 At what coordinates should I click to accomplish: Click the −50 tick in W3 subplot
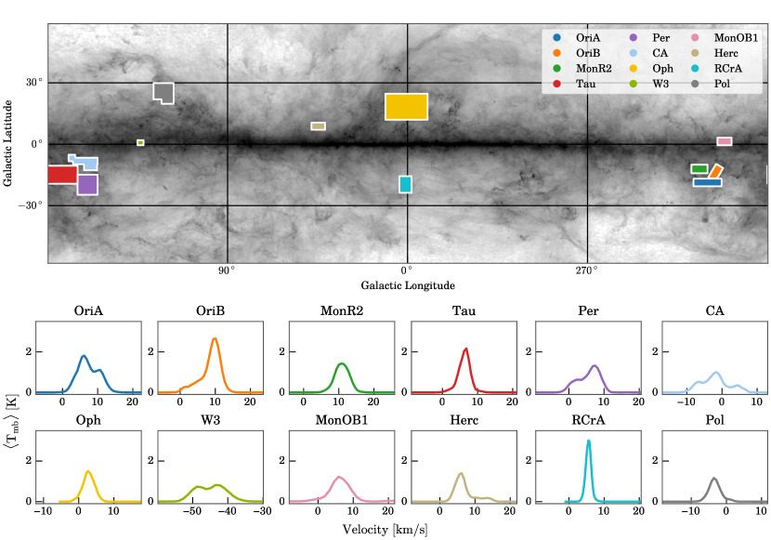tap(192, 511)
